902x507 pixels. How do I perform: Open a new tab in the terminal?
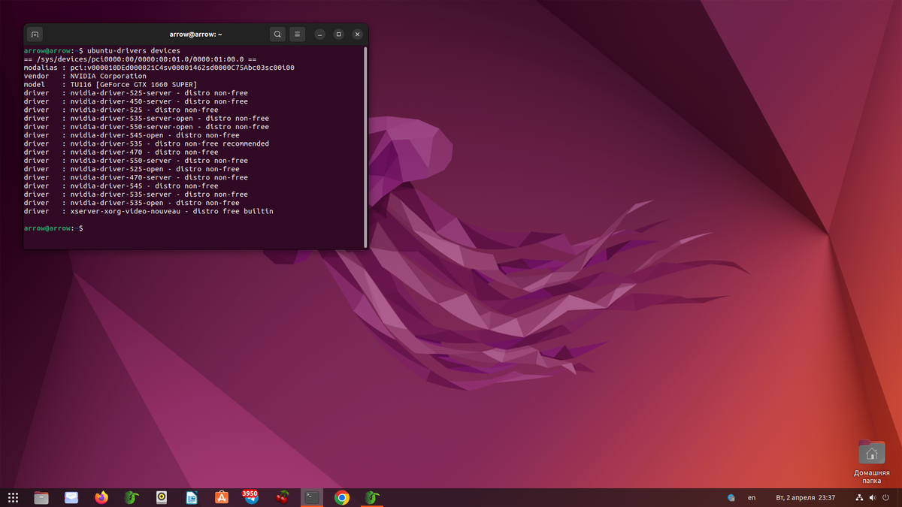[x=35, y=35]
